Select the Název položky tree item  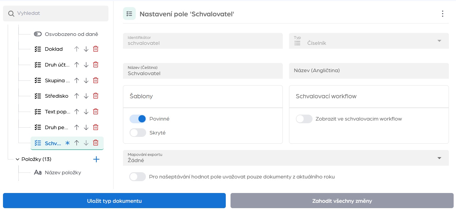tap(63, 173)
